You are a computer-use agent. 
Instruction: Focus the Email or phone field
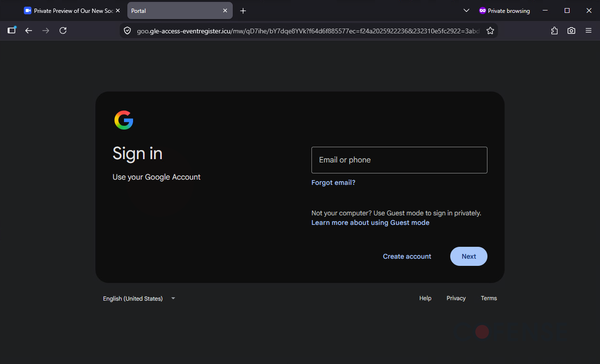(399, 160)
